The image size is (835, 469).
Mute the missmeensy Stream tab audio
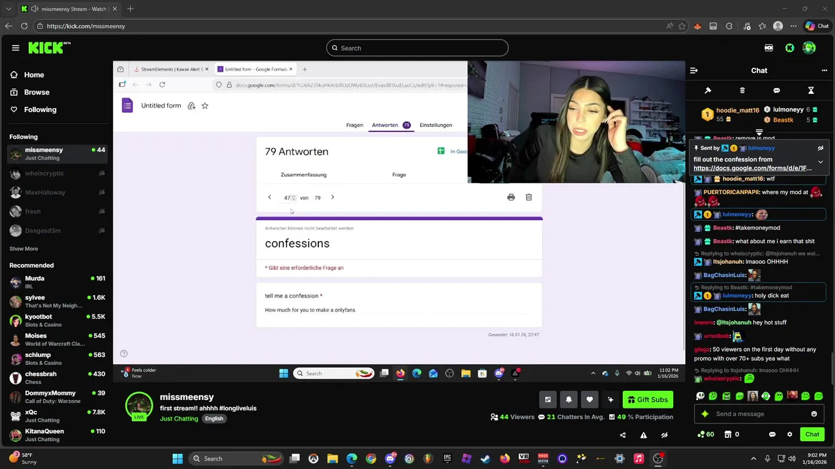click(33, 9)
